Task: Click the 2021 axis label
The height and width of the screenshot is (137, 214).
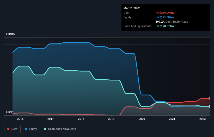Action: (x=172, y=119)
